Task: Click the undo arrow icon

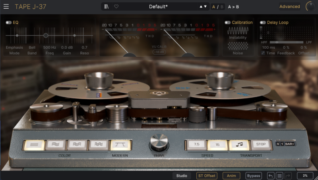Action: click(271, 176)
